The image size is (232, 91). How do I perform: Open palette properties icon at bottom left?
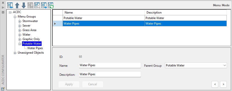point(3,89)
